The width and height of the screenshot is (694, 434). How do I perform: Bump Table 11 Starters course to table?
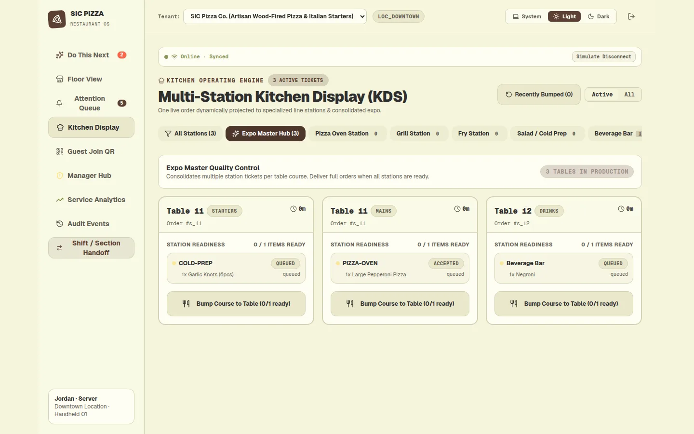pyautogui.click(x=236, y=304)
